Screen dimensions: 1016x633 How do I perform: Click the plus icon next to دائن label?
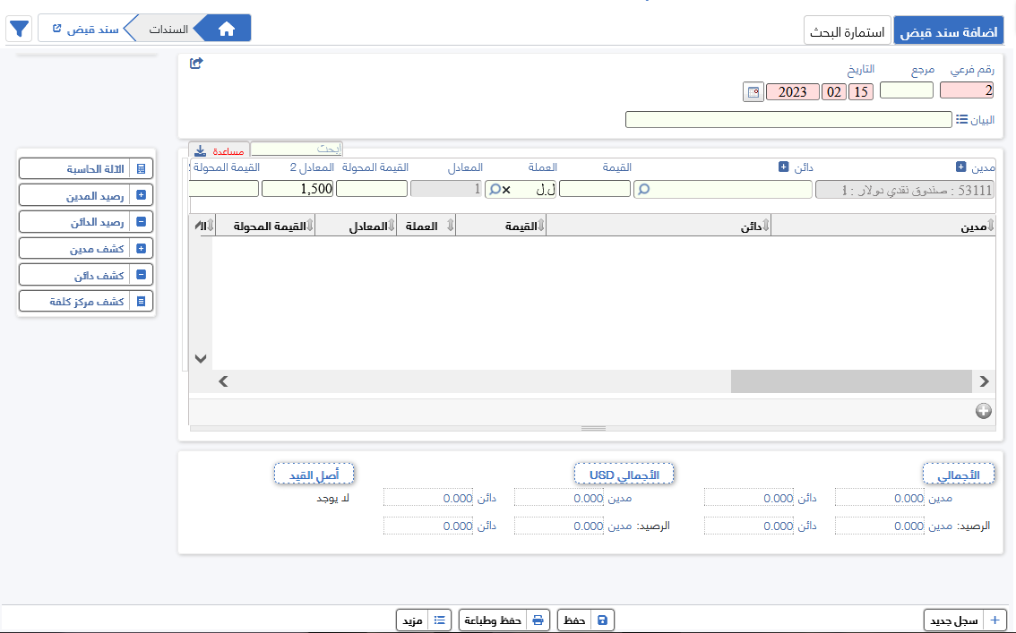click(x=783, y=167)
